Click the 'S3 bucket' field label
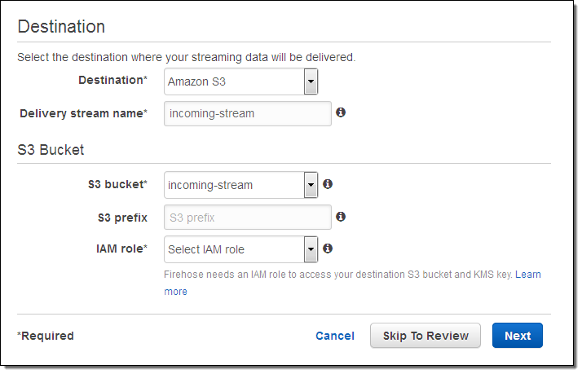Screen dimensions: 582x374 117,185
